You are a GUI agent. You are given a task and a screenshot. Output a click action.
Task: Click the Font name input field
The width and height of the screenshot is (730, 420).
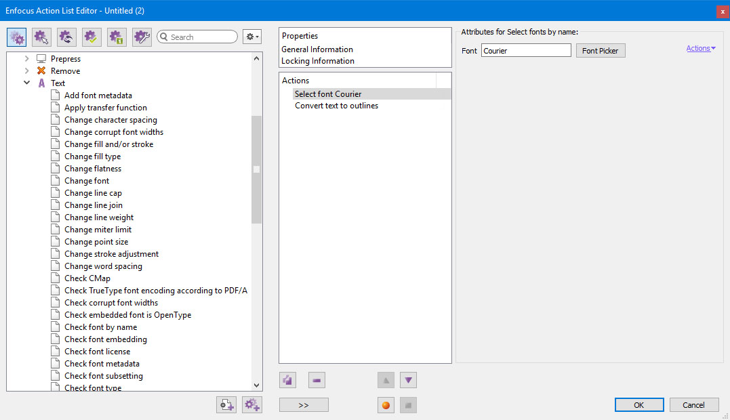click(526, 51)
